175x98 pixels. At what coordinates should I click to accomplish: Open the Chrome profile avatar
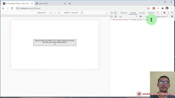167,8
